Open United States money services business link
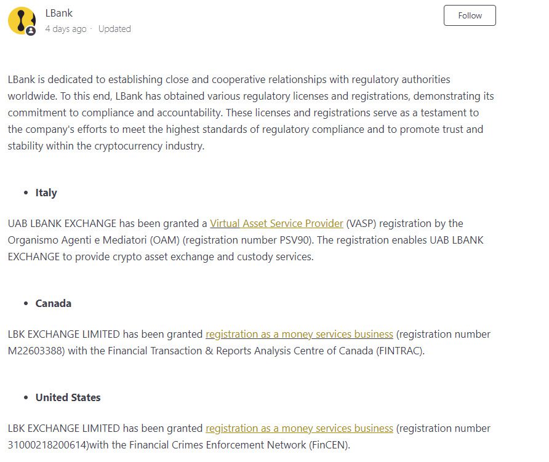This screenshot has width=549, height=462. tap(299, 428)
